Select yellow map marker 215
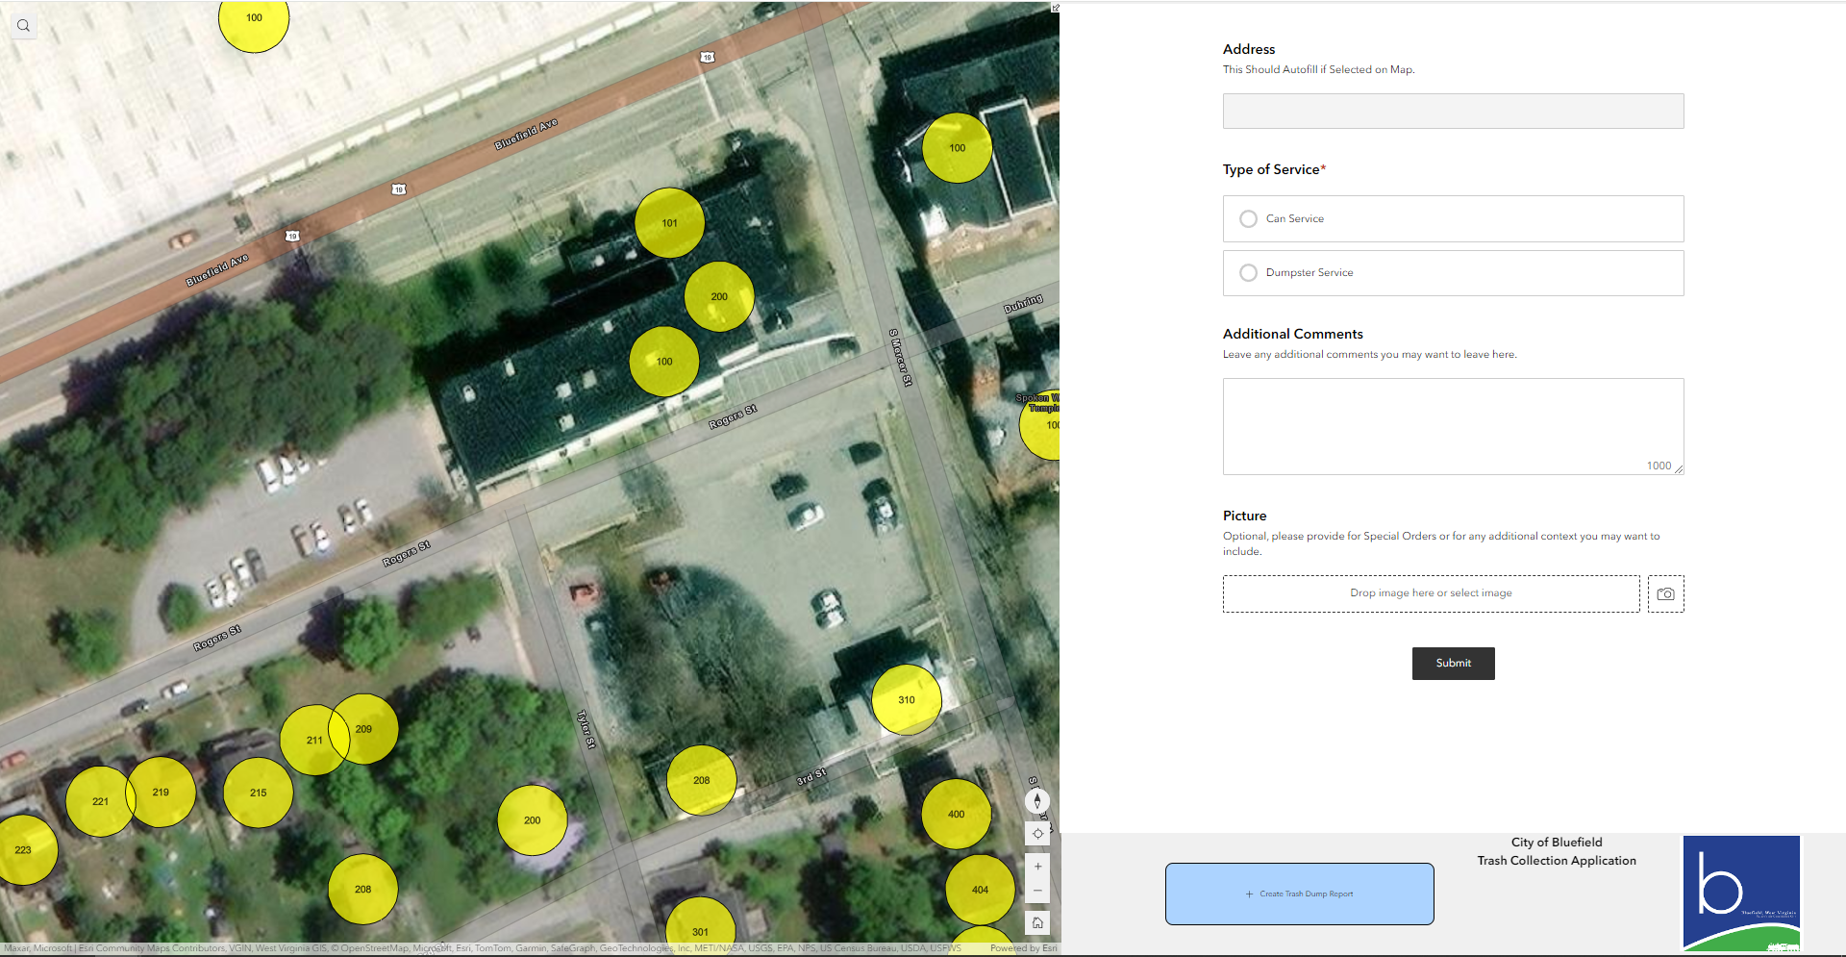Screen dimensions: 1846x957 (258, 793)
